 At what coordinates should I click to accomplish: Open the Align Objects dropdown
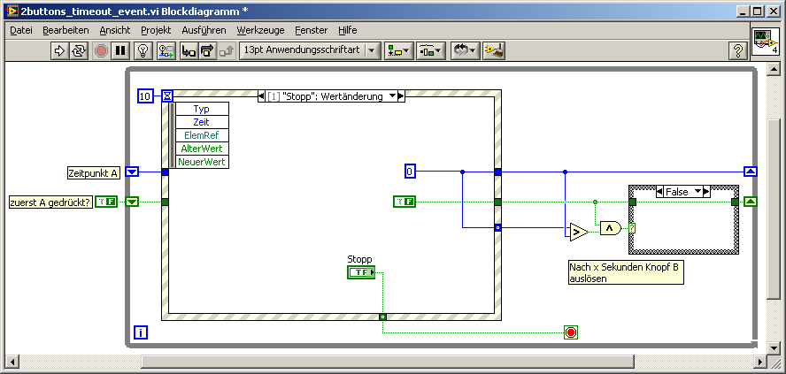click(x=398, y=50)
